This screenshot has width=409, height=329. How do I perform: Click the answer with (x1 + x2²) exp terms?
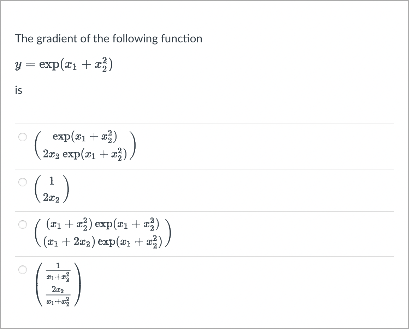click(102, 233)
